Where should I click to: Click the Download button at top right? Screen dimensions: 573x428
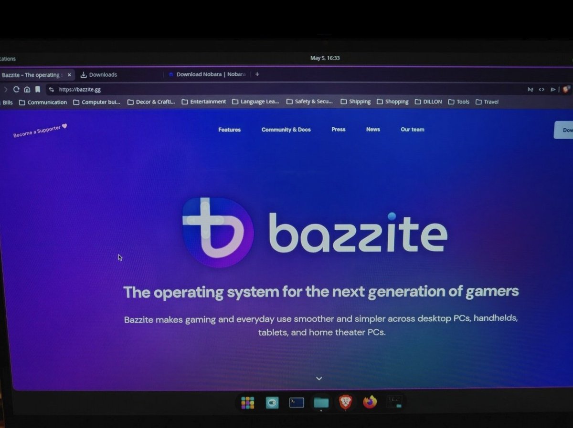(x=563, y=130)
